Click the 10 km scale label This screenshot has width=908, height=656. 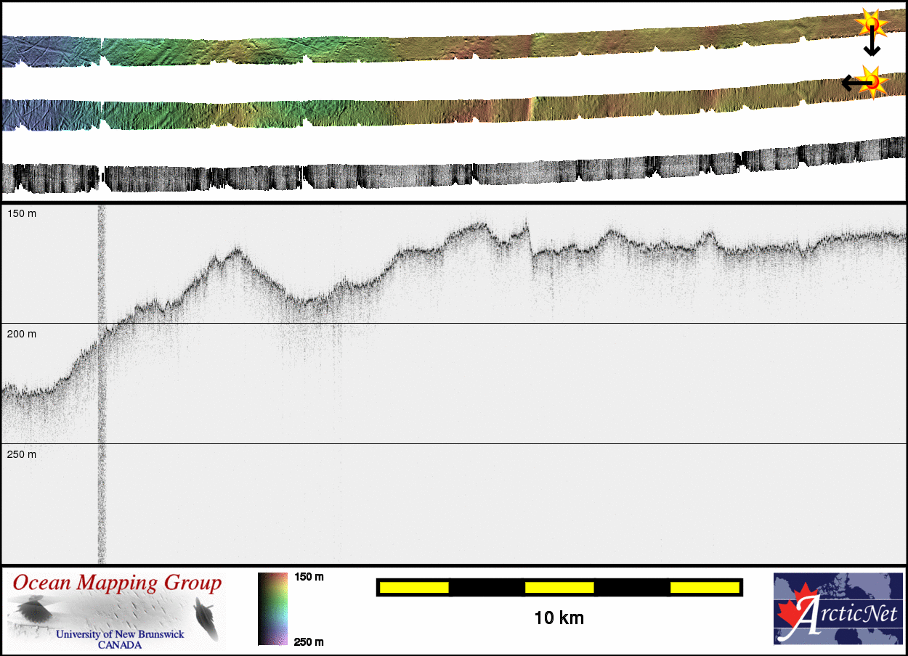pyautogui.click(x=559, y=618)
